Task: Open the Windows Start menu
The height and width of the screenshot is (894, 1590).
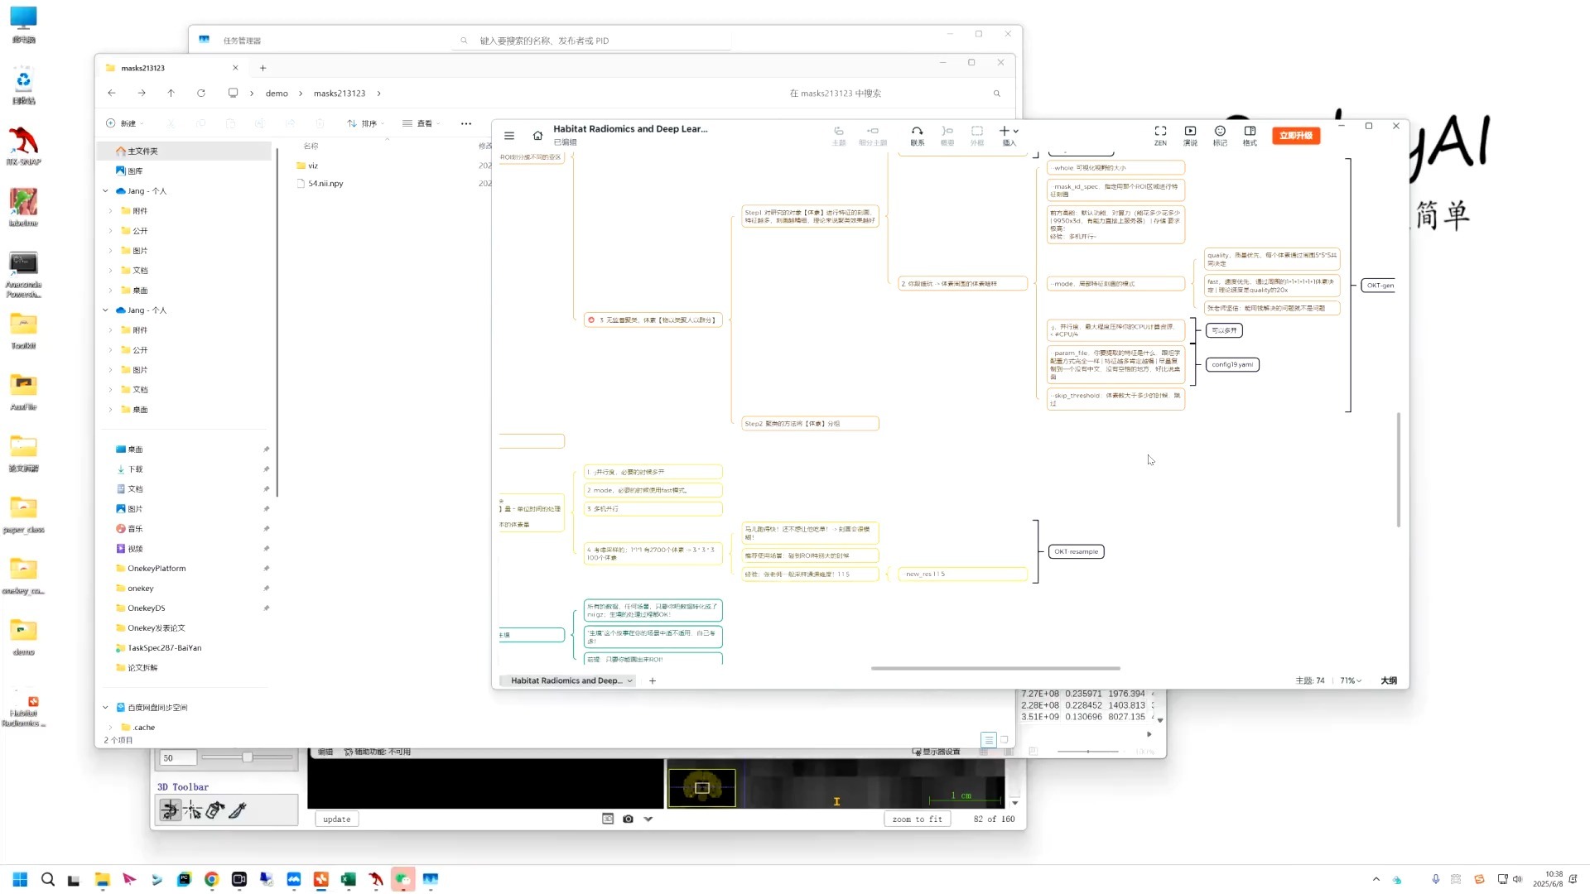Action: (x=20, y=879)
